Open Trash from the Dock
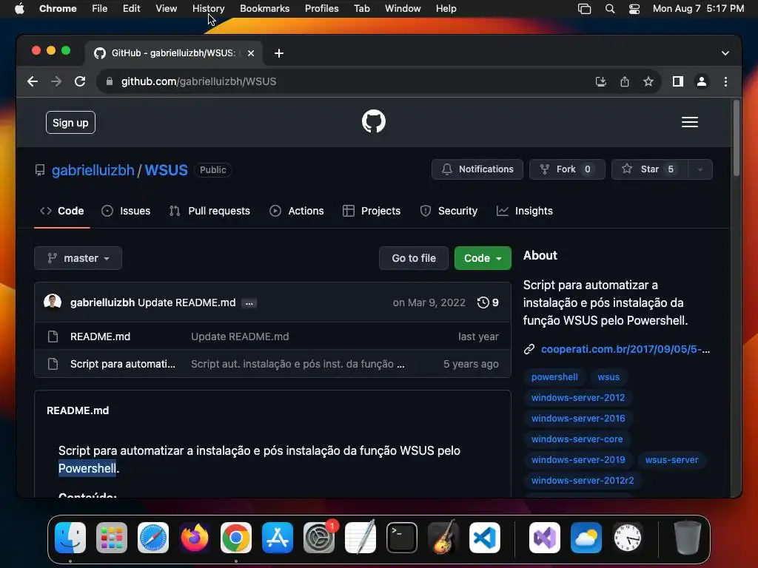The image size is (758, 568). (x=687, y=537)
